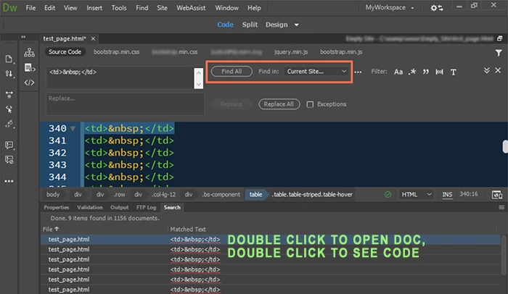Open the more tools ellipsis in left toolbar
The height and width of the screenshot is (294, 508).
click(9, 181)
